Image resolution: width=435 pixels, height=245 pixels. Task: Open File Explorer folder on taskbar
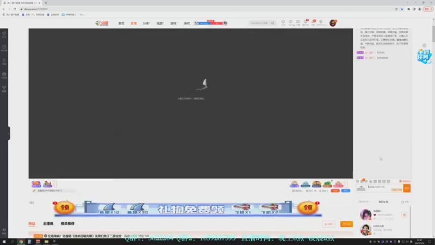[46, 242]
